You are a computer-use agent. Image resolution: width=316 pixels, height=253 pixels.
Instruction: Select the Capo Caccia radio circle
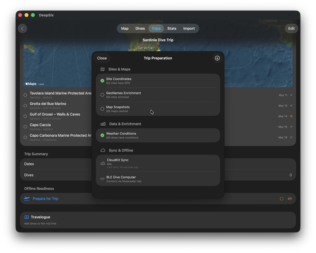tap(25, 127)
